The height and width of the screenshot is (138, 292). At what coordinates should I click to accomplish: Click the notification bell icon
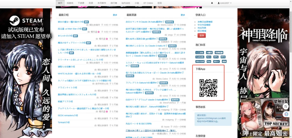212,3
